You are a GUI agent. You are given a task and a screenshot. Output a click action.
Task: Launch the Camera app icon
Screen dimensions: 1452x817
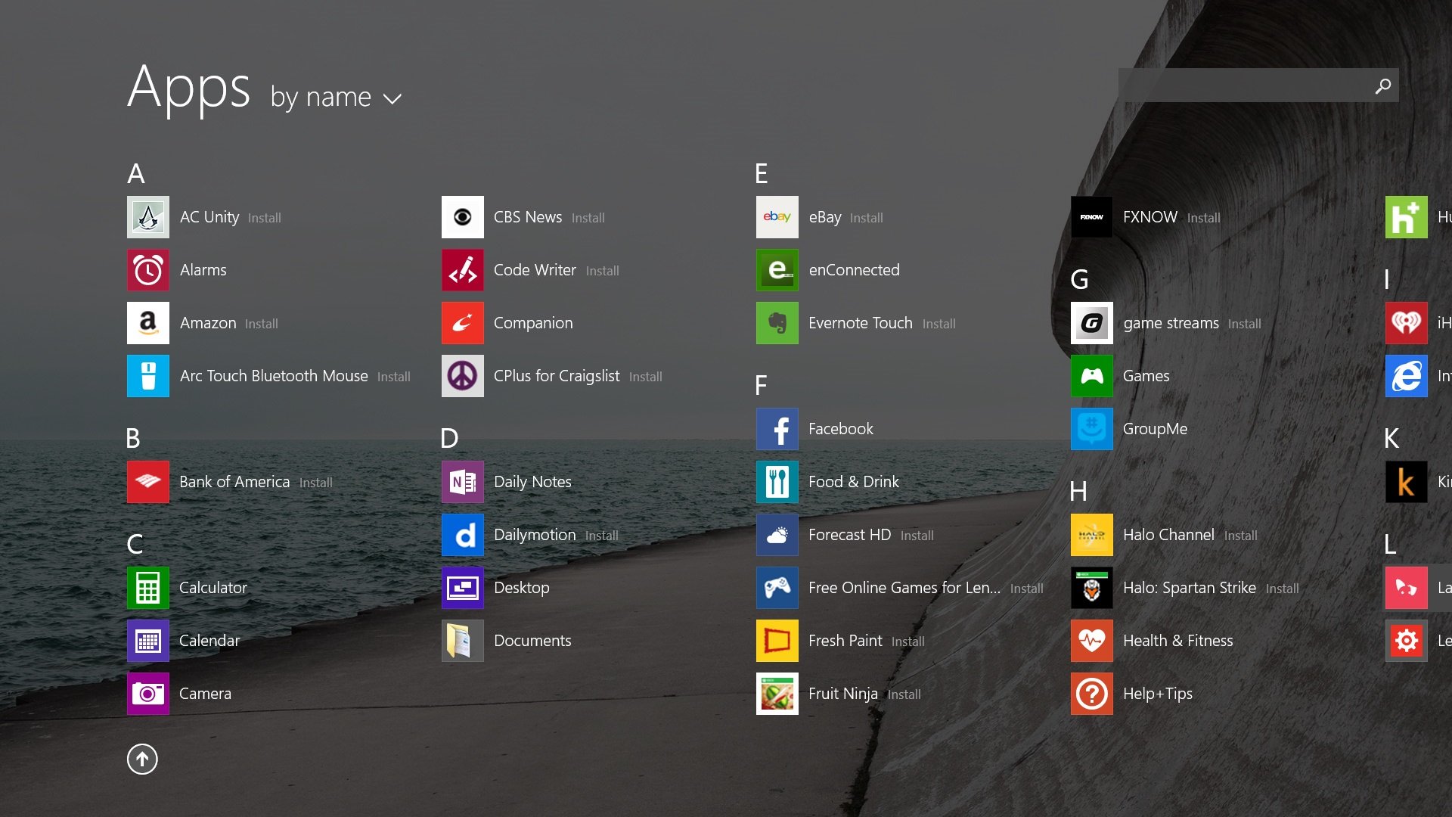point(148,694)
